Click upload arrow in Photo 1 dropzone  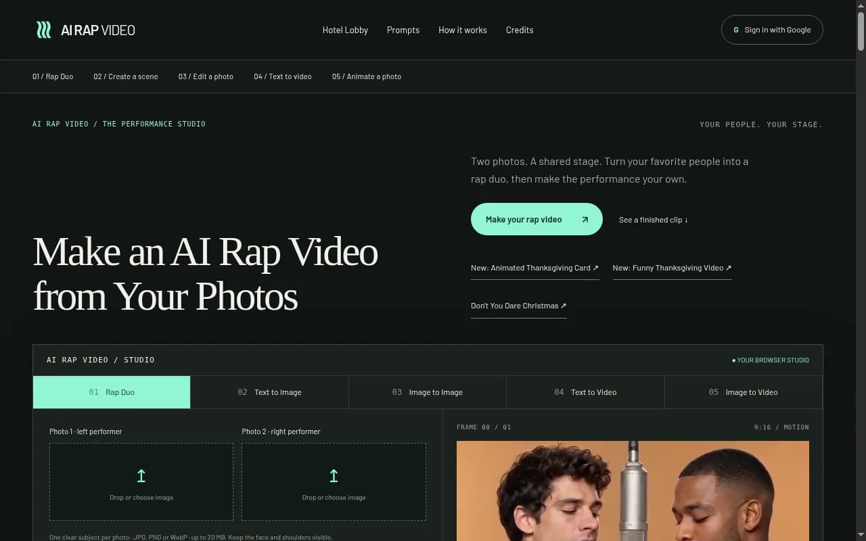[141, 476]
